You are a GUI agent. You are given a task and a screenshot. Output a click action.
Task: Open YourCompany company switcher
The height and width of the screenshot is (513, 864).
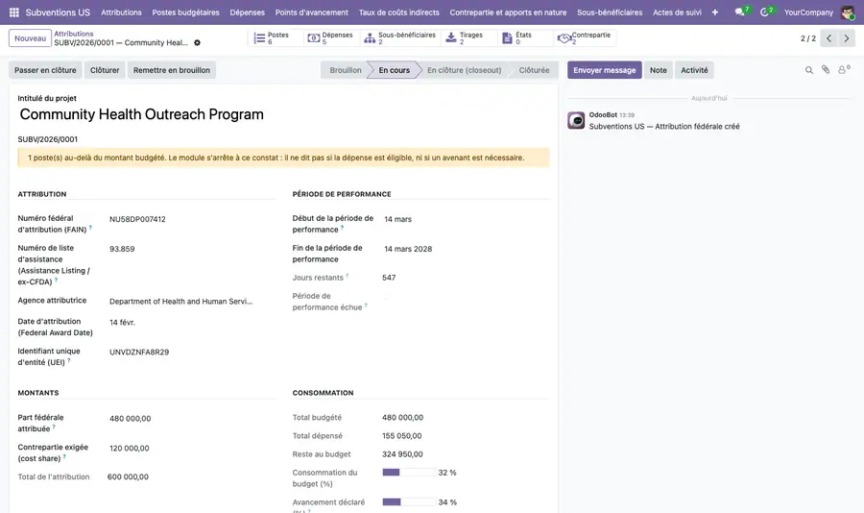(808, 12)
